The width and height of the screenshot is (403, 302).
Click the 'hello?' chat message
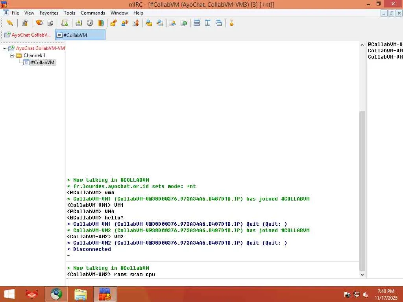(x=95, y=217)
